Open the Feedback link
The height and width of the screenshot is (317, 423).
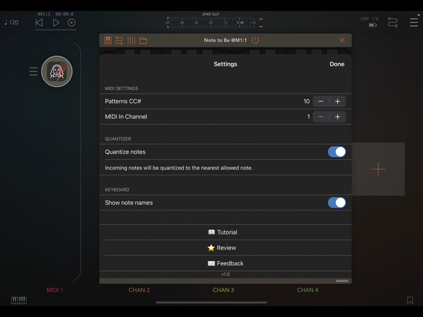point(225,263)
